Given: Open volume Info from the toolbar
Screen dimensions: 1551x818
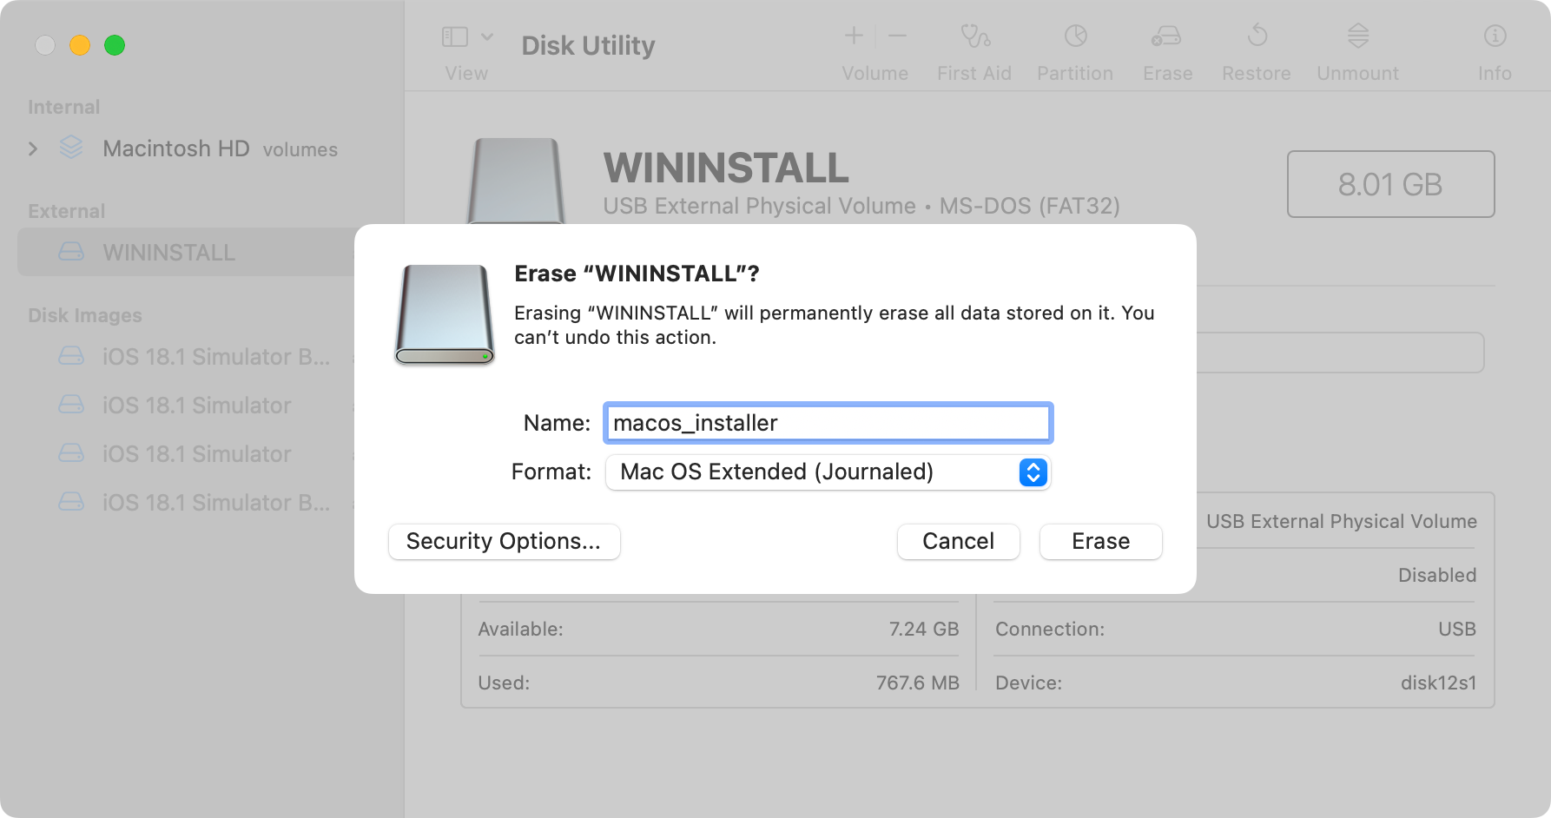Looking at the screenshot, I should coord(1494,38).
